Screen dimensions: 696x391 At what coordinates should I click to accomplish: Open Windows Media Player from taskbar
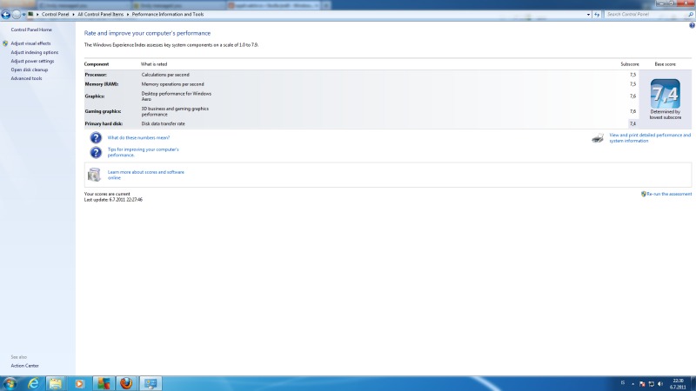click(79, 383)
